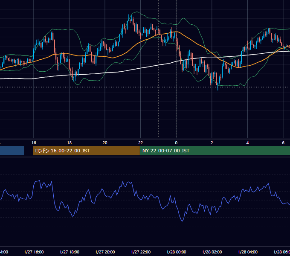Click the 1/28 00:00 date label
Screen dimensions: 290x256
(176, 252)
